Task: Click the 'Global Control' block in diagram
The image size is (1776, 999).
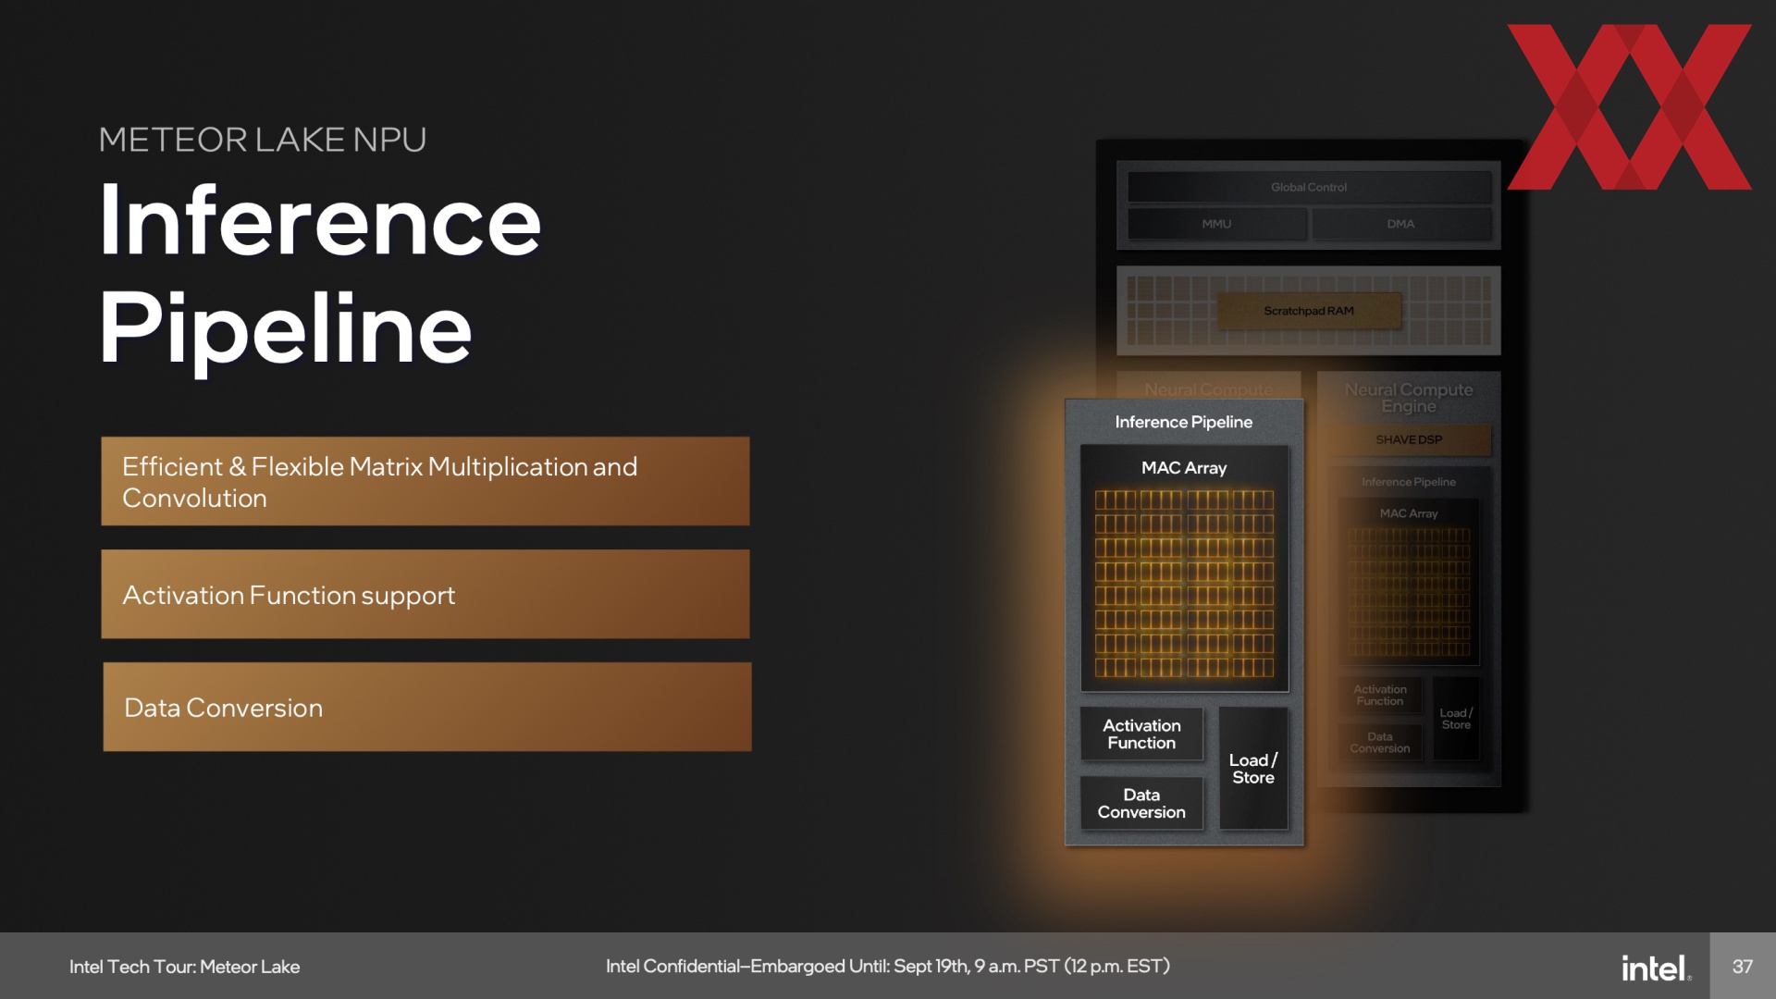Action: (x=1309, y=187)
